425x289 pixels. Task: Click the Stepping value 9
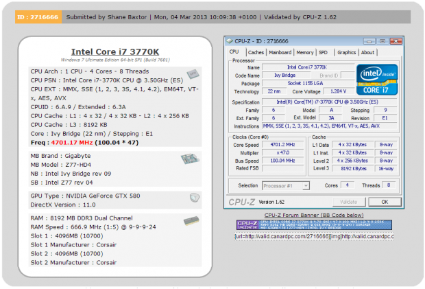385,110
